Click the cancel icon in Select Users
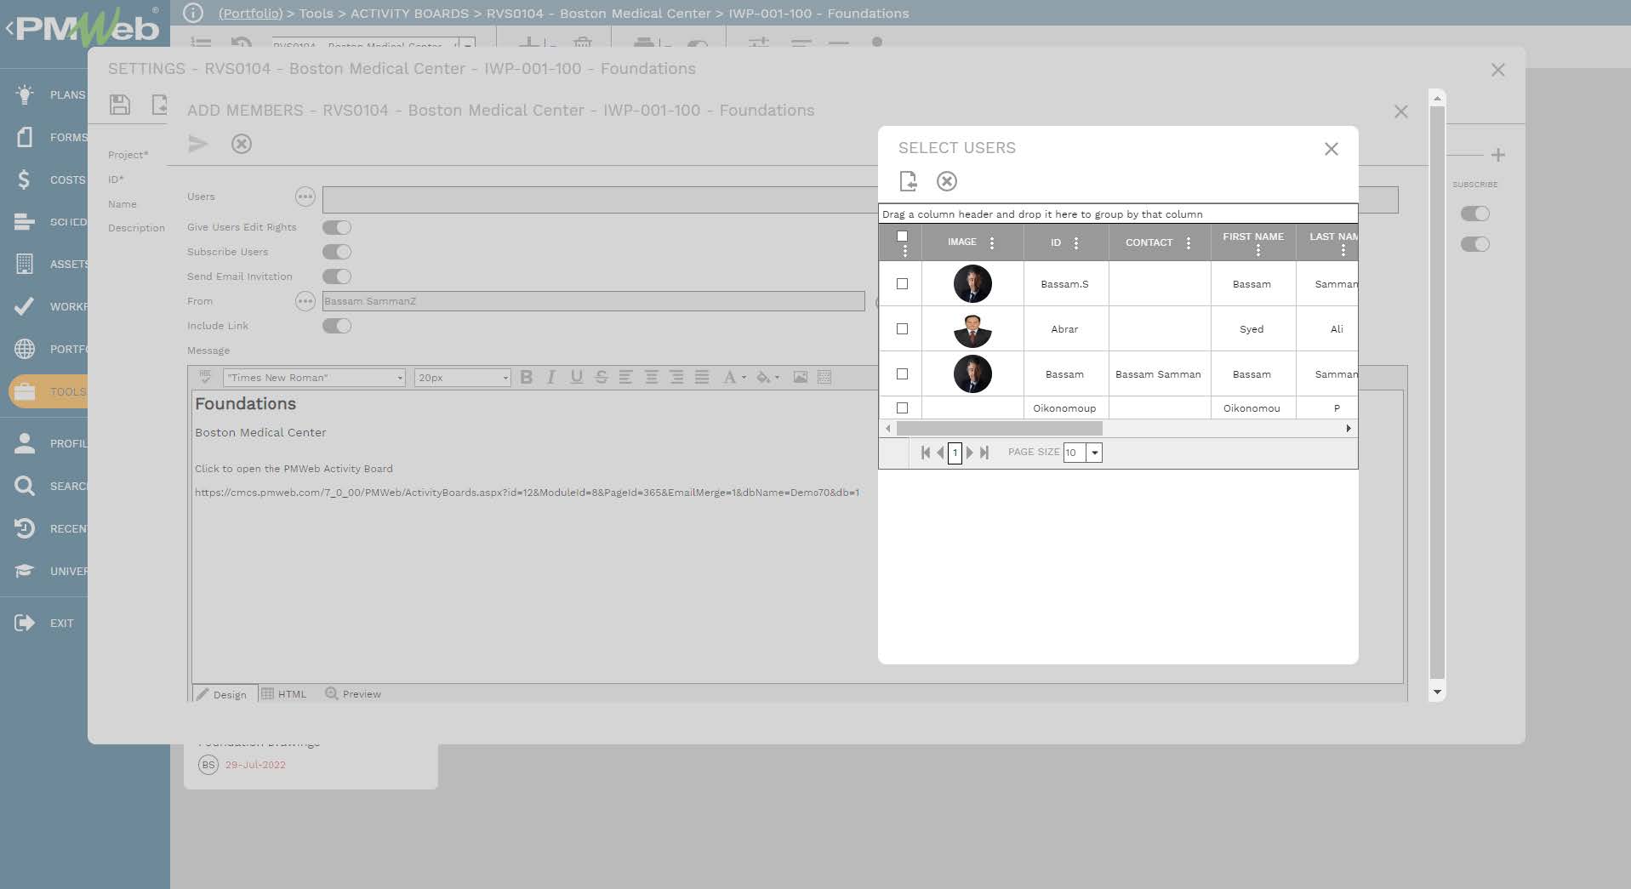 pyautogui.click(x=947, y=181)
